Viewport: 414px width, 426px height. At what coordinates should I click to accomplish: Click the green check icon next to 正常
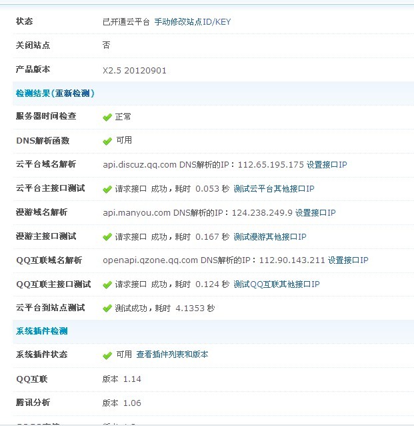click(x=107, y=118)
